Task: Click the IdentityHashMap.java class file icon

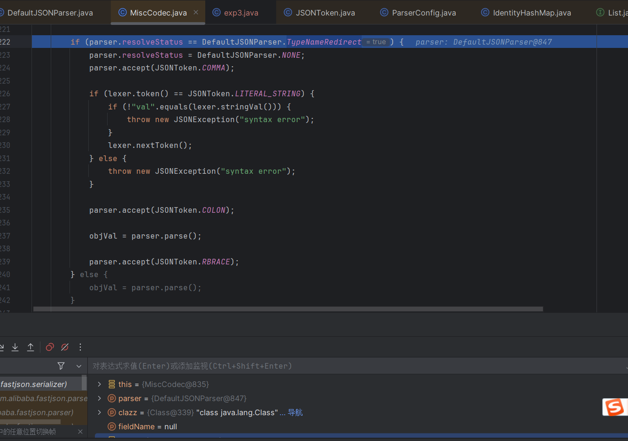Action: pos(485,13)
